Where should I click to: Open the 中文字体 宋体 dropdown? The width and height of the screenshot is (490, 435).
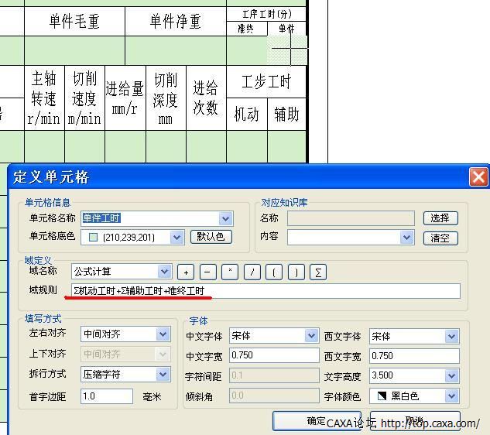pos(311,336)
